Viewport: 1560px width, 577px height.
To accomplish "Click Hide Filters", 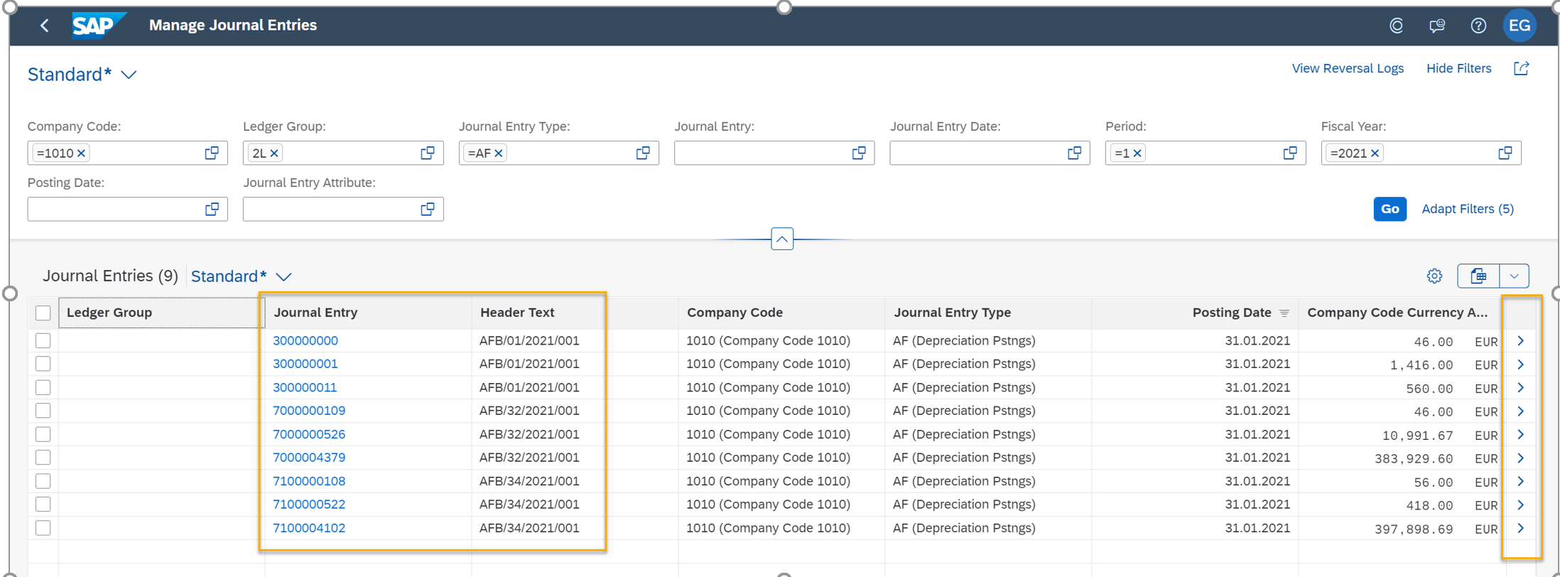I will point(1458,68).
